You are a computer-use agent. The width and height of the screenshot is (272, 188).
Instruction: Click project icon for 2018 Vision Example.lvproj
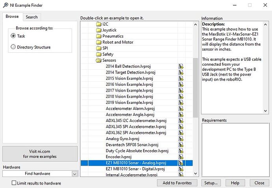[181, 96]
